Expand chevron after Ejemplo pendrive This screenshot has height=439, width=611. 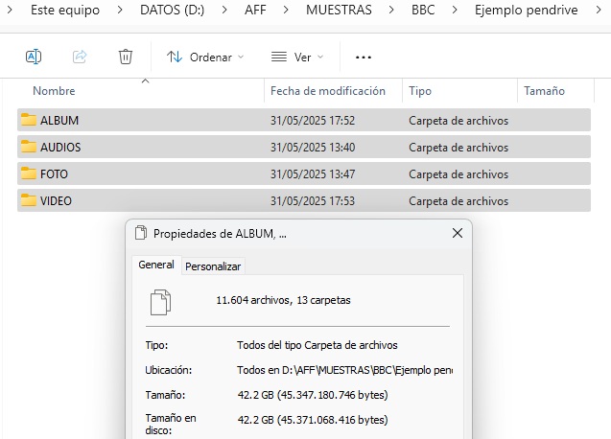pos(599,11)
